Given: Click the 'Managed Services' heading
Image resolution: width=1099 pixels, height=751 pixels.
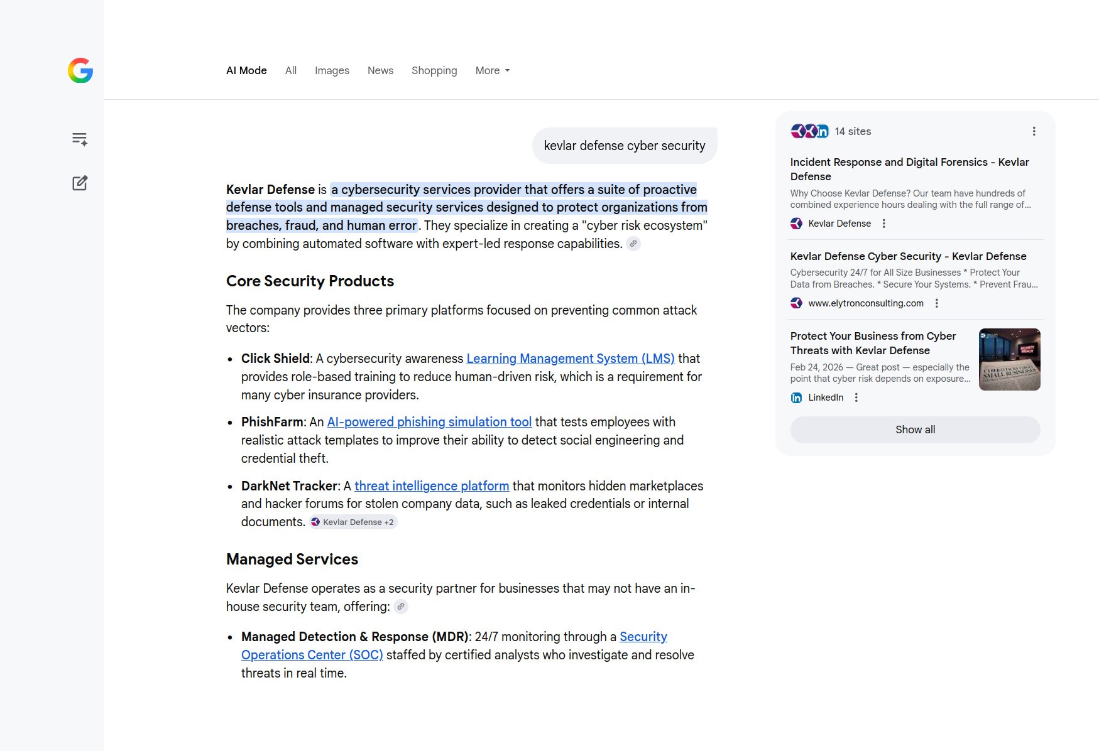Looking at the screenshot, I should coord(292,559).
